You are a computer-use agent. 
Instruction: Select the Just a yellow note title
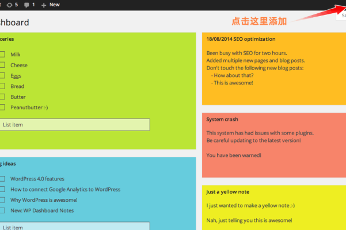(227, 192)
